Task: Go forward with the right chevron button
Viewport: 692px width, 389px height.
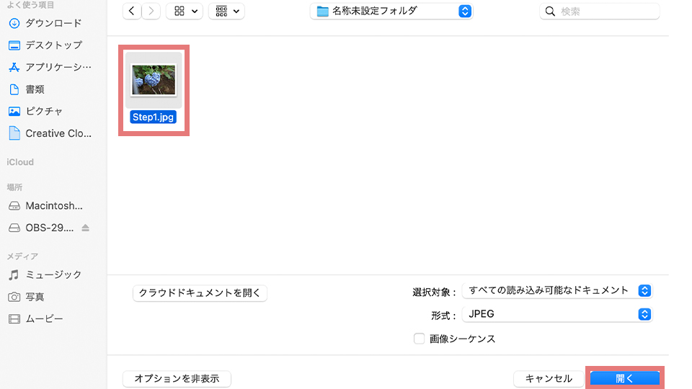Action: 151,11
